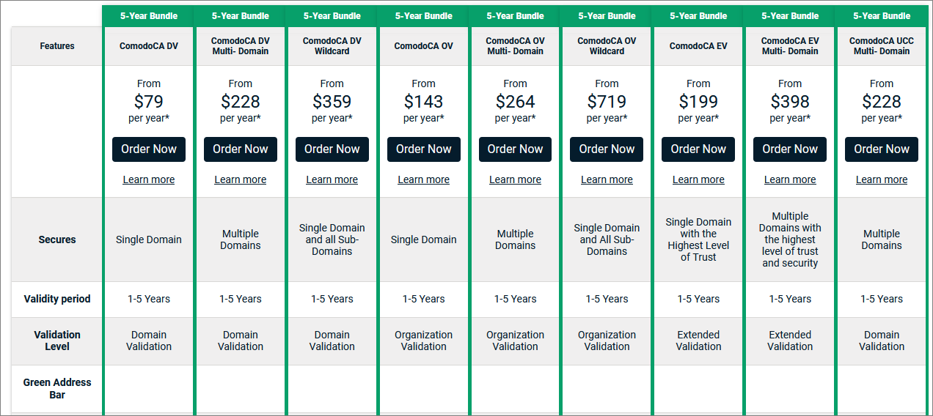
Task: Open Learn more for ComodoCA EV
Action: pos(698,179)
